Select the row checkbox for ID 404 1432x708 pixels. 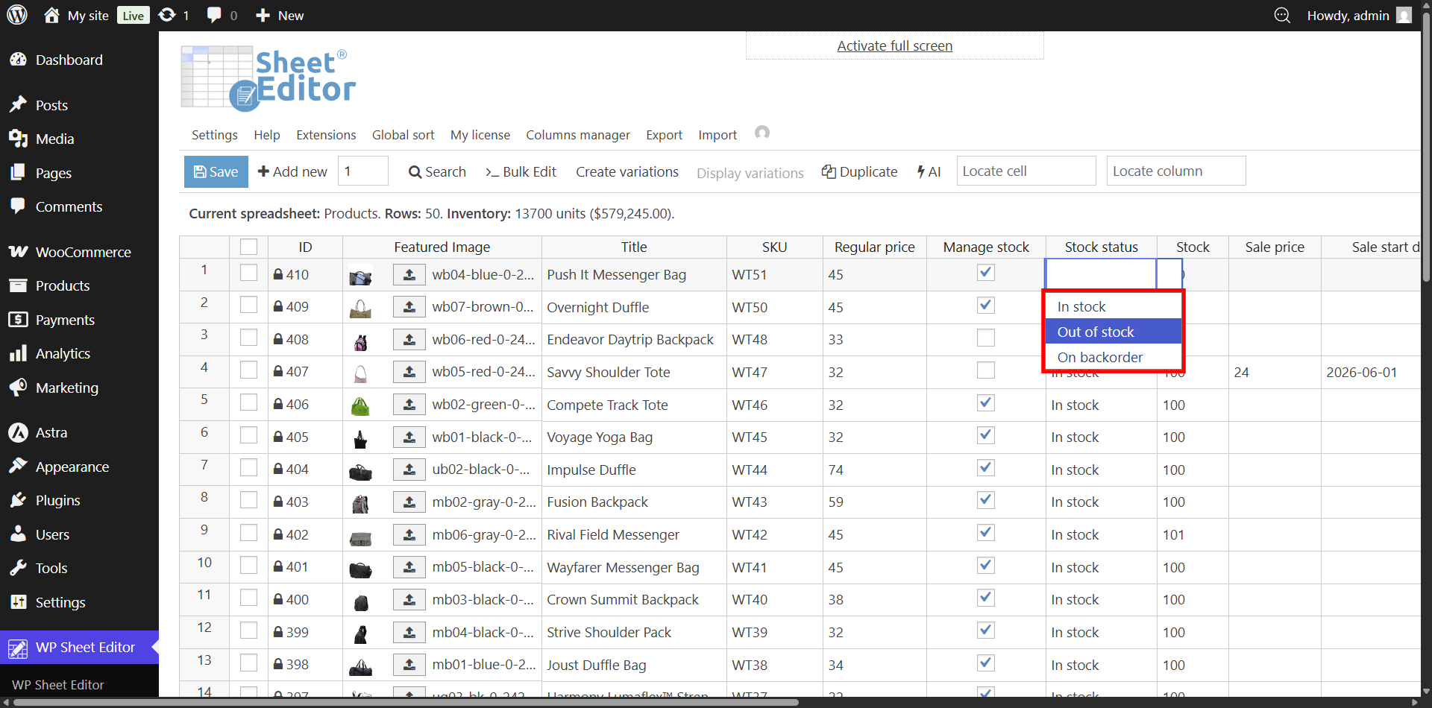click(x=248, y=467)
